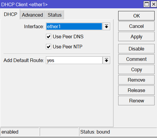
Task: Copy the DHCP client configuration
Action: tap(136, 69)
